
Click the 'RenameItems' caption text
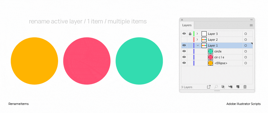(18, 104)
